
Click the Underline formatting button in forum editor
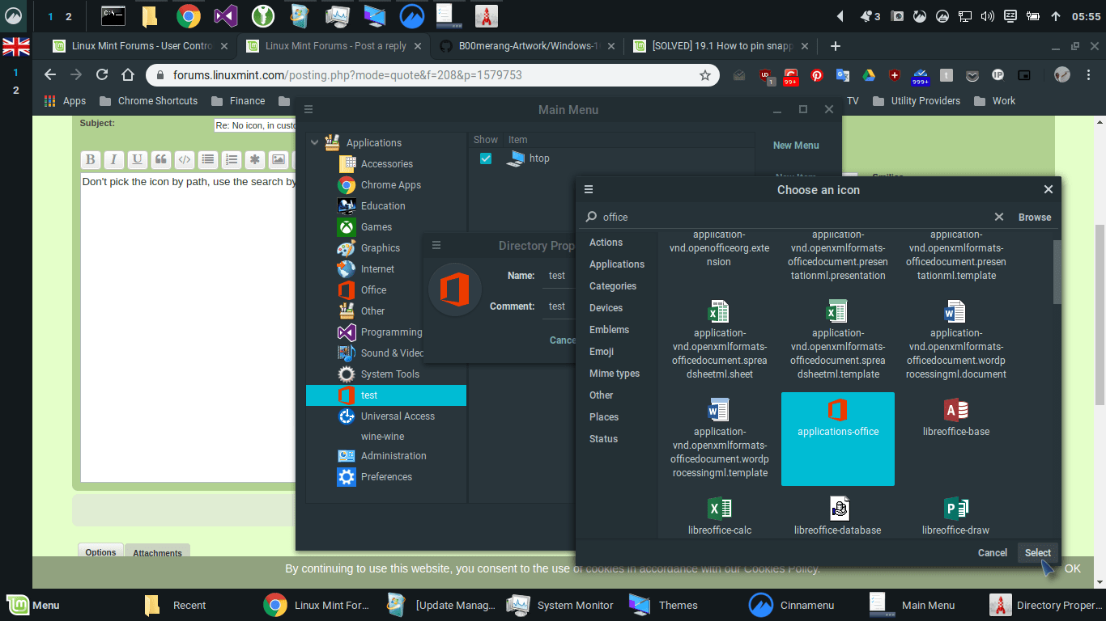pos(138,159)
